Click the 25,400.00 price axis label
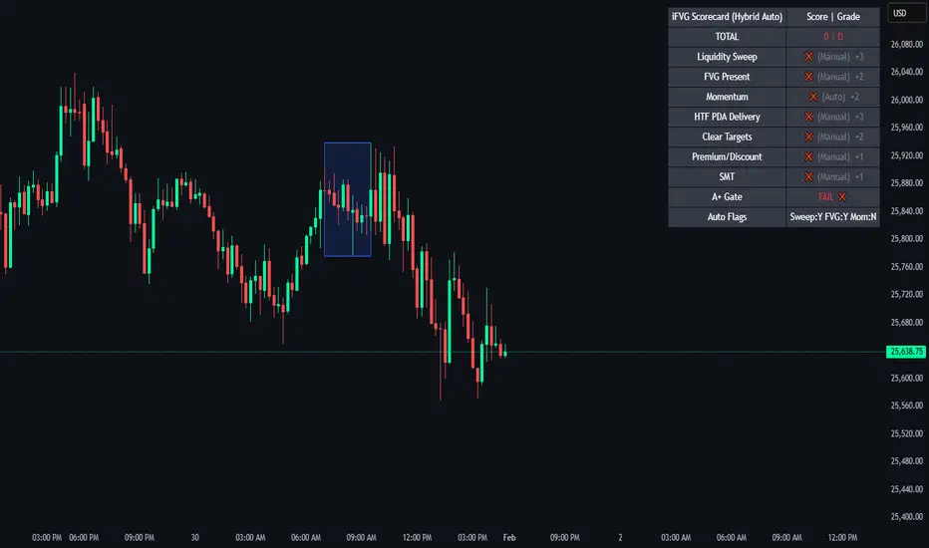This screenshot has height=548, width=929. pyautogui.click(x=906, y=516)
